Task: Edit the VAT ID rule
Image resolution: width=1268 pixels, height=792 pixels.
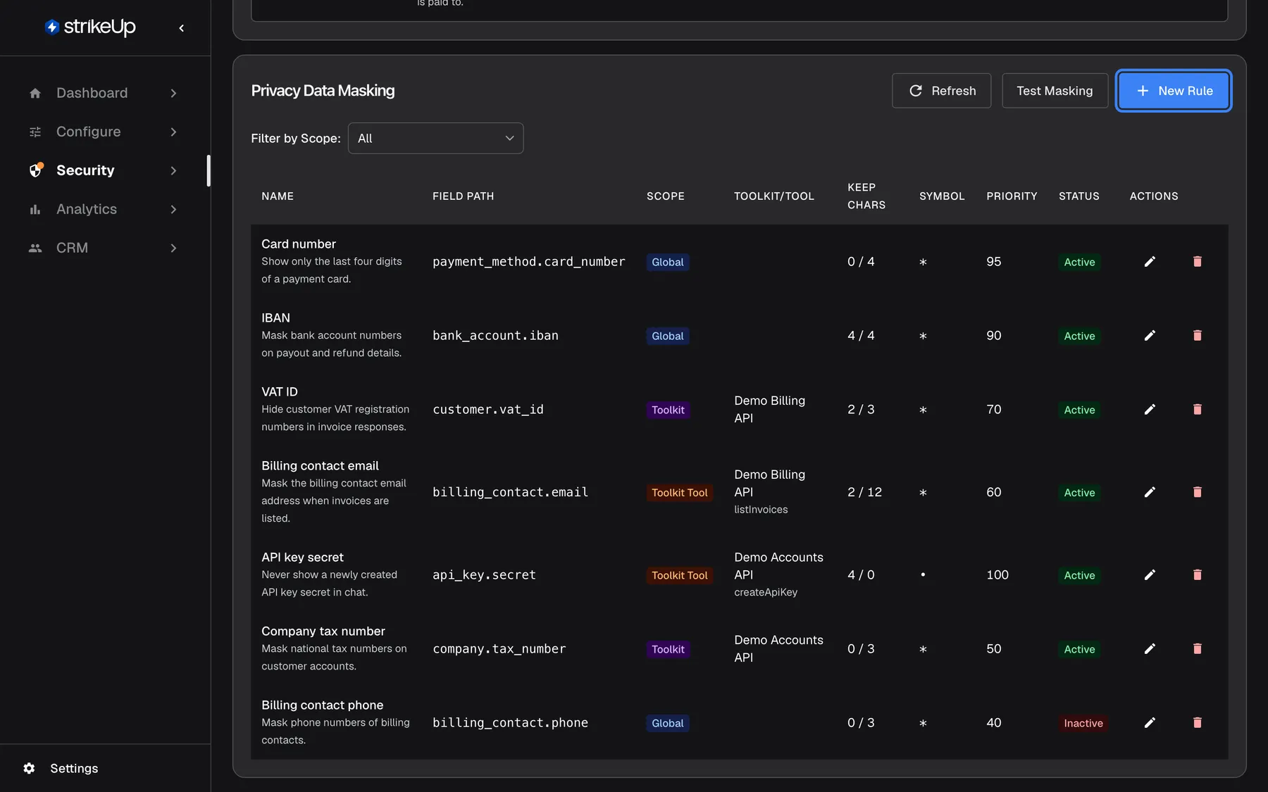Action: (1150, 410)
